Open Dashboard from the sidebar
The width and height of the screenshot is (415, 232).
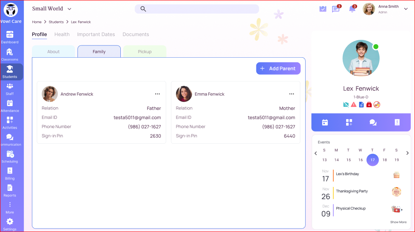pyautogui.click(x=10, y=37)
